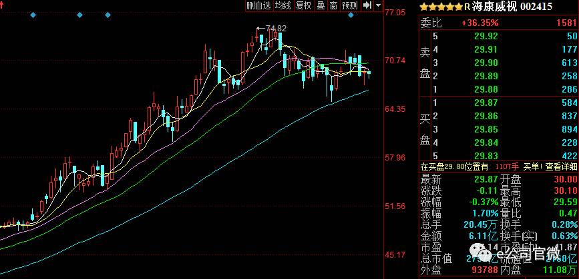Screen dimensions: 579x279
Task: Click the 在买盘29.80位置有 notice text
Action: pyautogui.click(x=454, y=166)
